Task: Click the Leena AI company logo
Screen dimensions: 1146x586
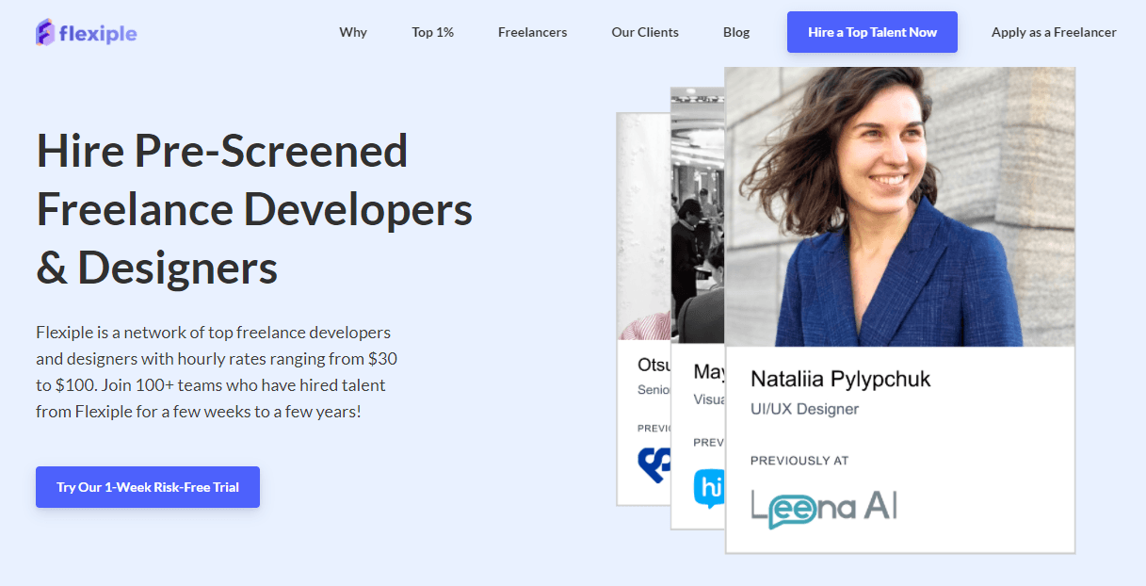Action: tap(824, 509)
